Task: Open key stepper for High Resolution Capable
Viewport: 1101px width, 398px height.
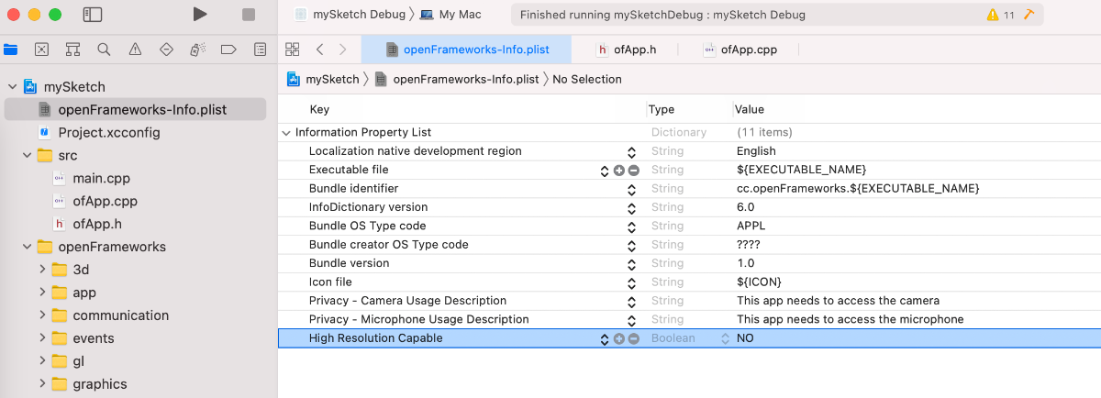Action: coord(604,338)
